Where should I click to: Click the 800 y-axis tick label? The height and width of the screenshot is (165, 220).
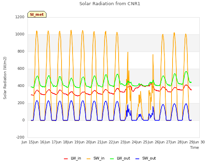[x=21, y=52]
